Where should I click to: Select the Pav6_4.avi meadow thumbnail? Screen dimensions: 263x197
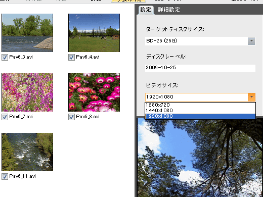[94, 33]
